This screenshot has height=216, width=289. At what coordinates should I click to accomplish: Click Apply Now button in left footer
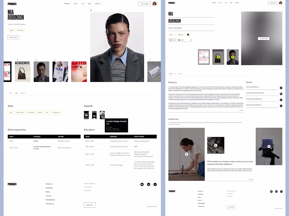click(90, 205)
